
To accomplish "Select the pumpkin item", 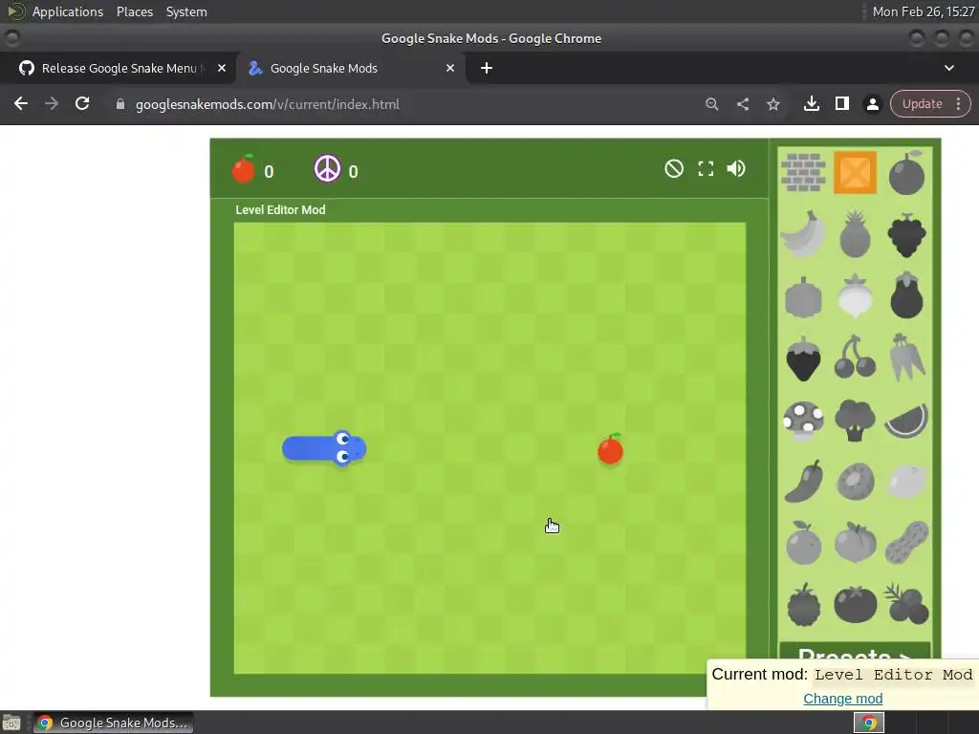I will pos(803,297).
